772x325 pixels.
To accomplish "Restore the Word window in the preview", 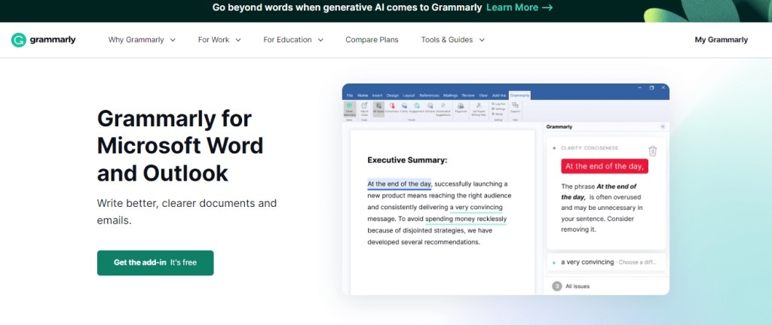I will 651,87.
